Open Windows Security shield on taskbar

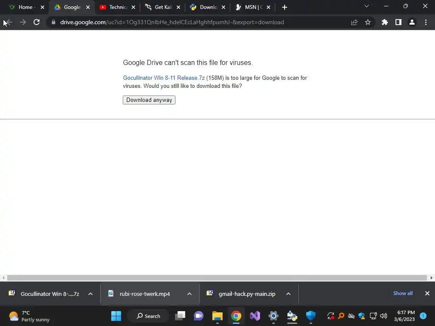(311, 316)
